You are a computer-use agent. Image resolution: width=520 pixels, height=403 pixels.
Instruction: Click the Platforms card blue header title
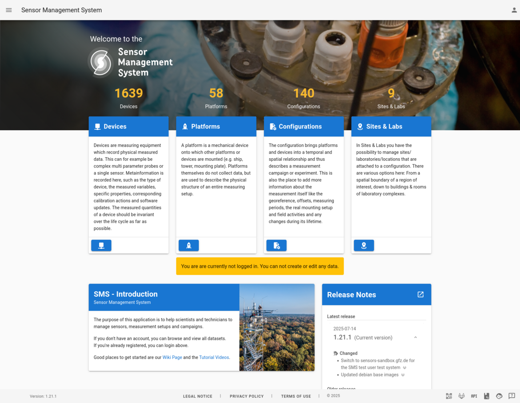pyautogui.click(x=206, y=127)
